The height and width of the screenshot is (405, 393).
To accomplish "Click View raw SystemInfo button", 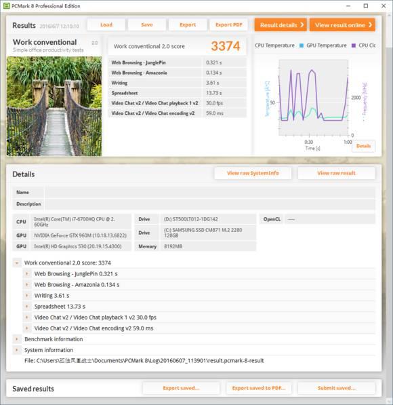I will point(253,173).
